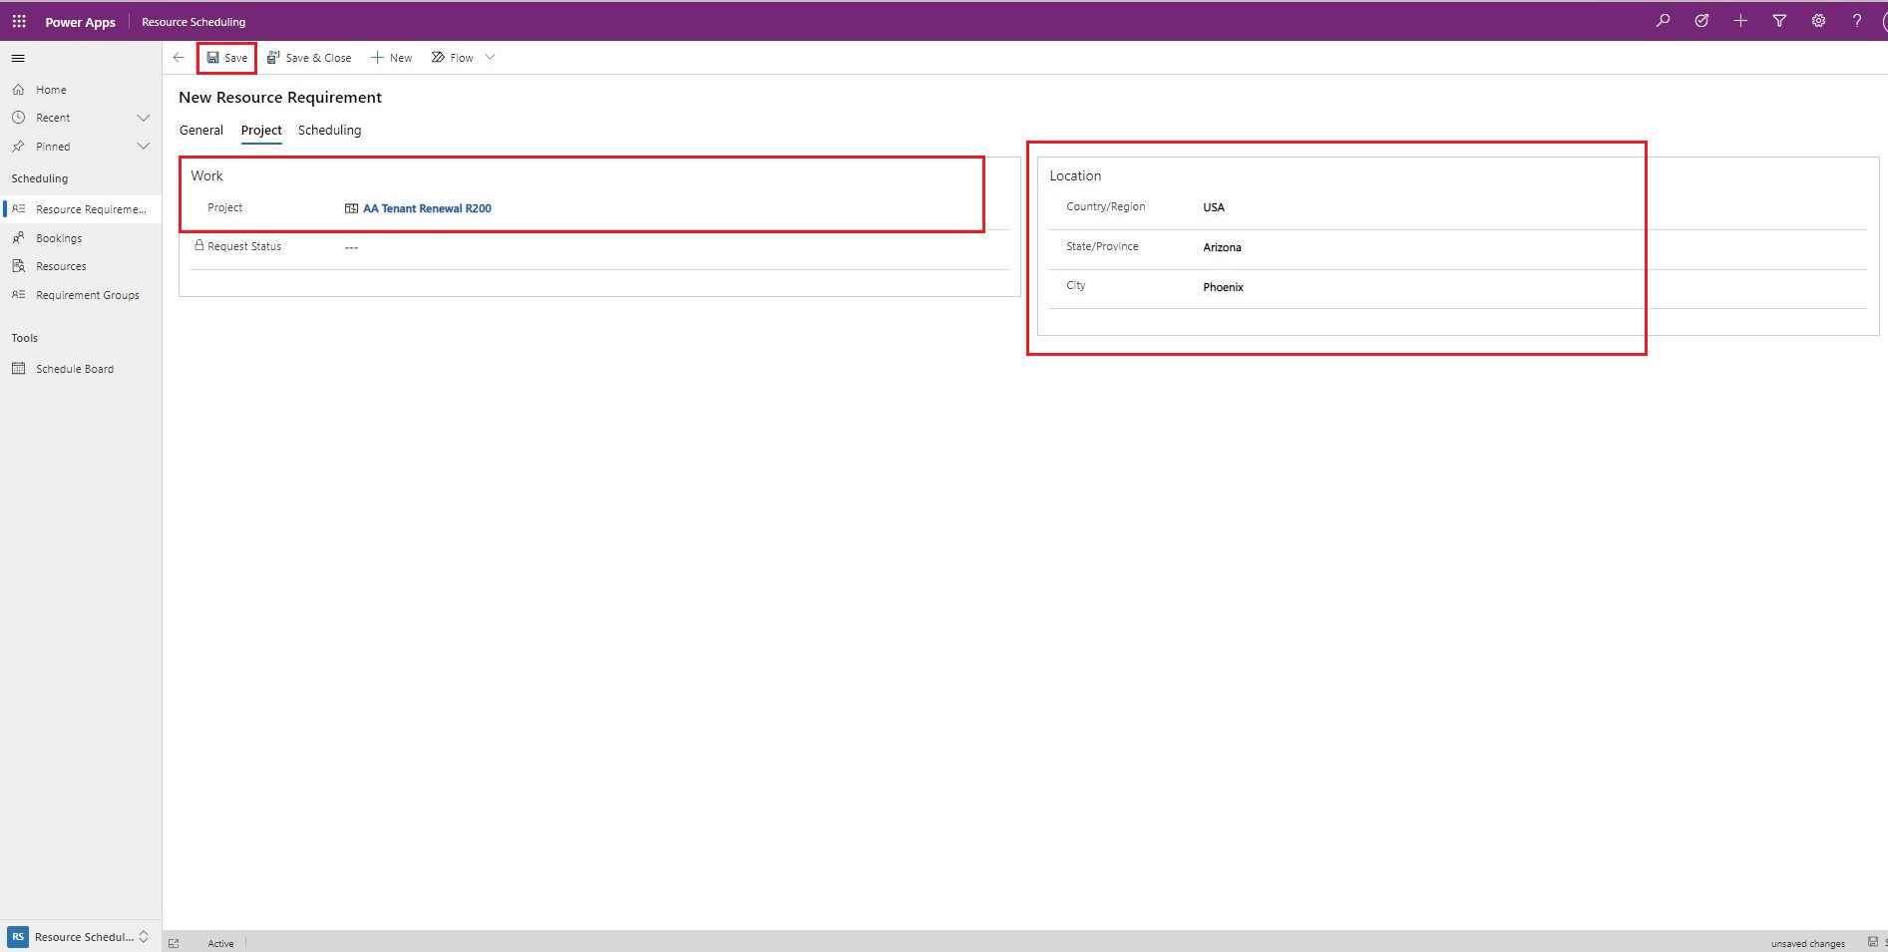Click the save icon in status bar
The height and width of the screenshot is (952, 1888).
tap(1873, 942)
